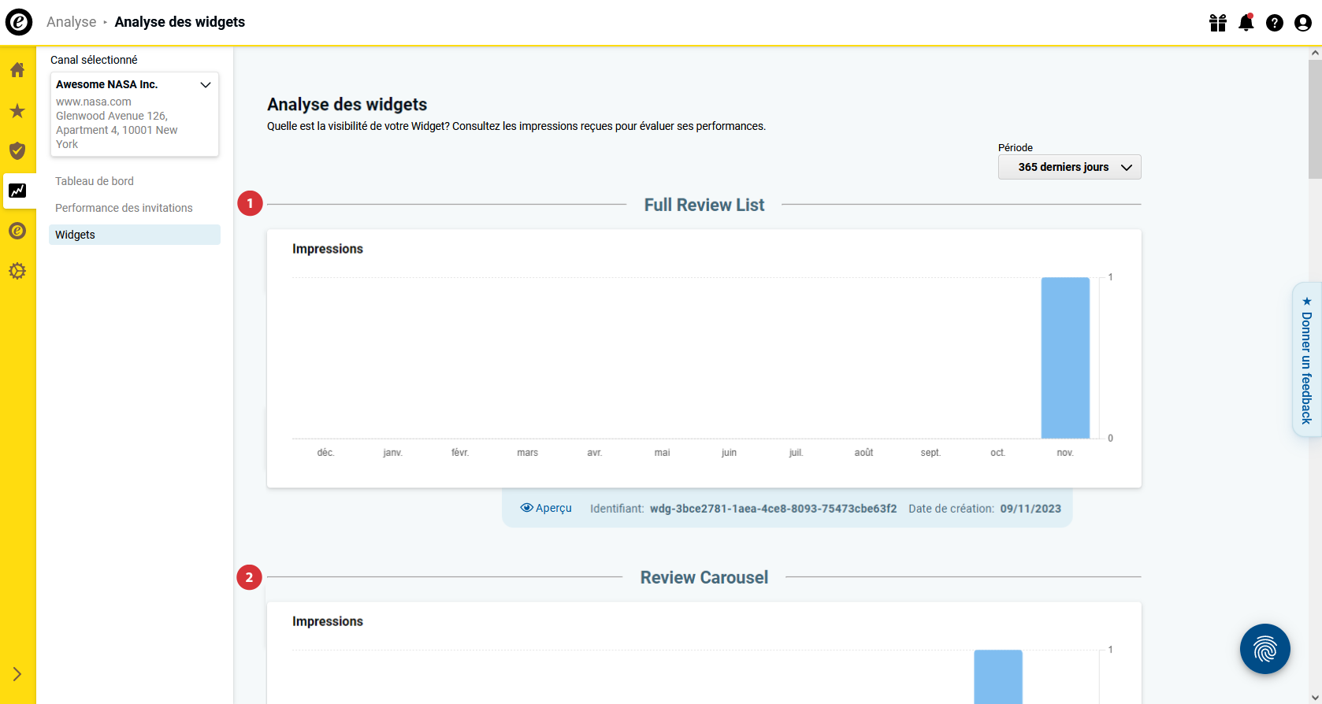Open the yellow circle e icon in sidebar

[x=17, y=231]
